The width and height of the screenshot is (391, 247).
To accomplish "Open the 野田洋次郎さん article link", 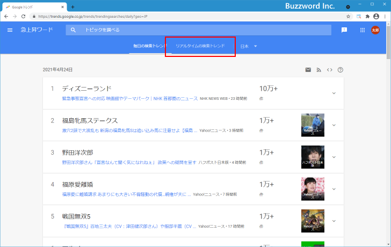I will coord(129,163).
